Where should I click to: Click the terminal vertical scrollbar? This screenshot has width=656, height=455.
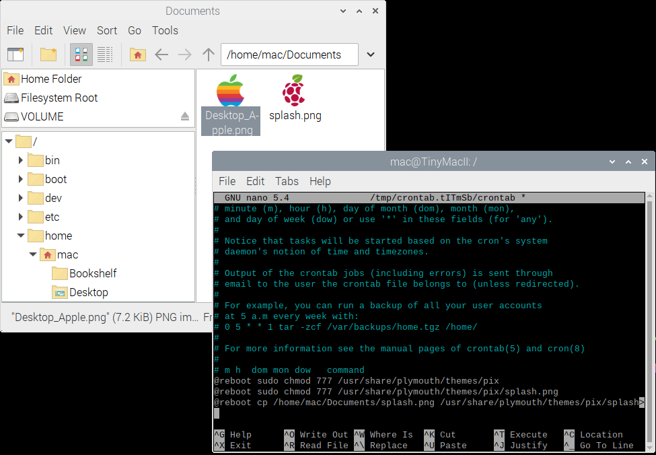pyautogui.click(x=649, y=322)
